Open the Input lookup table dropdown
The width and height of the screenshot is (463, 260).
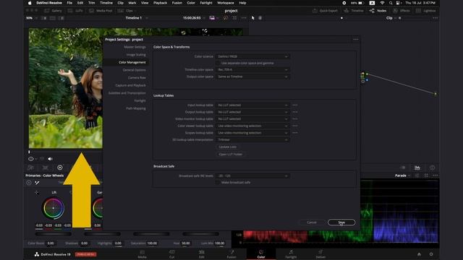point(252,105)
